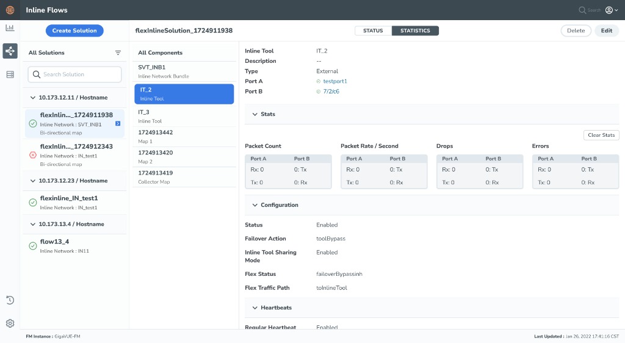
Task: Click the Packet Rate / Second stats table
Action: [384, 171]
